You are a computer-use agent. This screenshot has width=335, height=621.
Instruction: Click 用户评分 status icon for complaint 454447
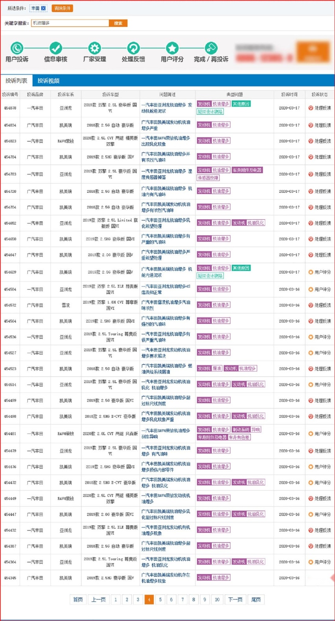click(x=311, y=514)
